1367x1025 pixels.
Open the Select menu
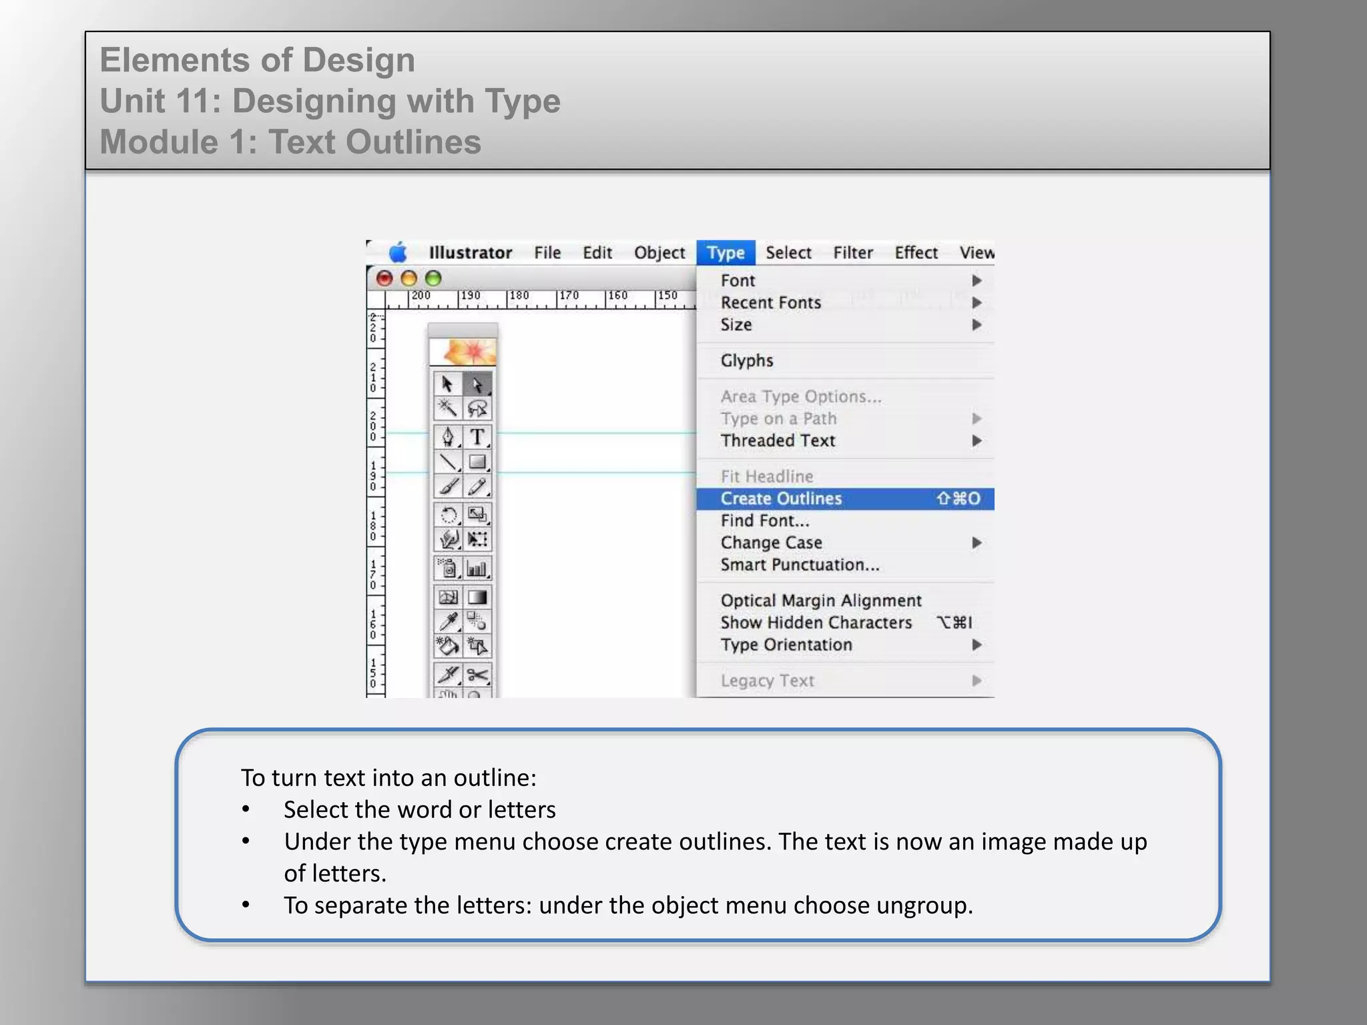pyautogui.click(x=788, y=253)
